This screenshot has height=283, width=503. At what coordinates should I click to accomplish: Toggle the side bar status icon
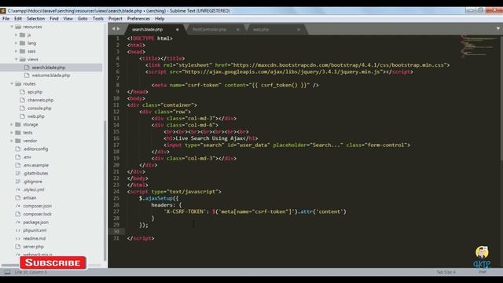pyautogui.click(x=7, y=272)
